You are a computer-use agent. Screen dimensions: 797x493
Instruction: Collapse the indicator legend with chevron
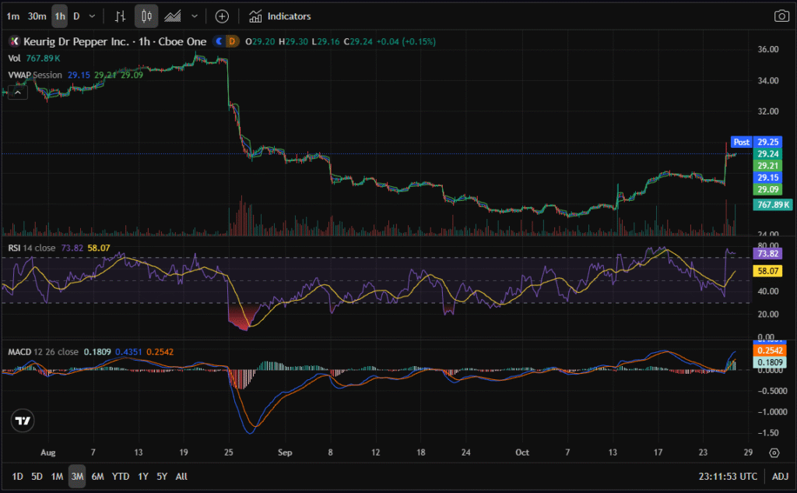click(x=19, y=91)
